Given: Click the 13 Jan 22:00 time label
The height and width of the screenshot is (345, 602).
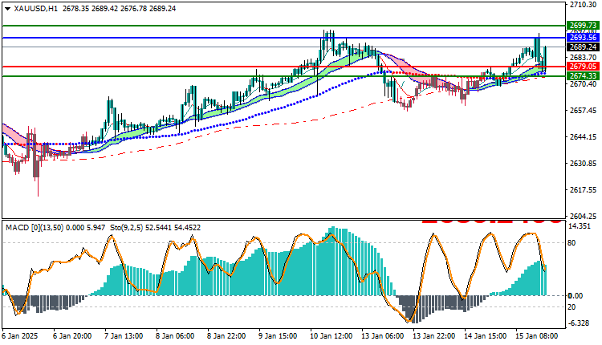Looking at the screenshot, I should (x=434, y=336).
